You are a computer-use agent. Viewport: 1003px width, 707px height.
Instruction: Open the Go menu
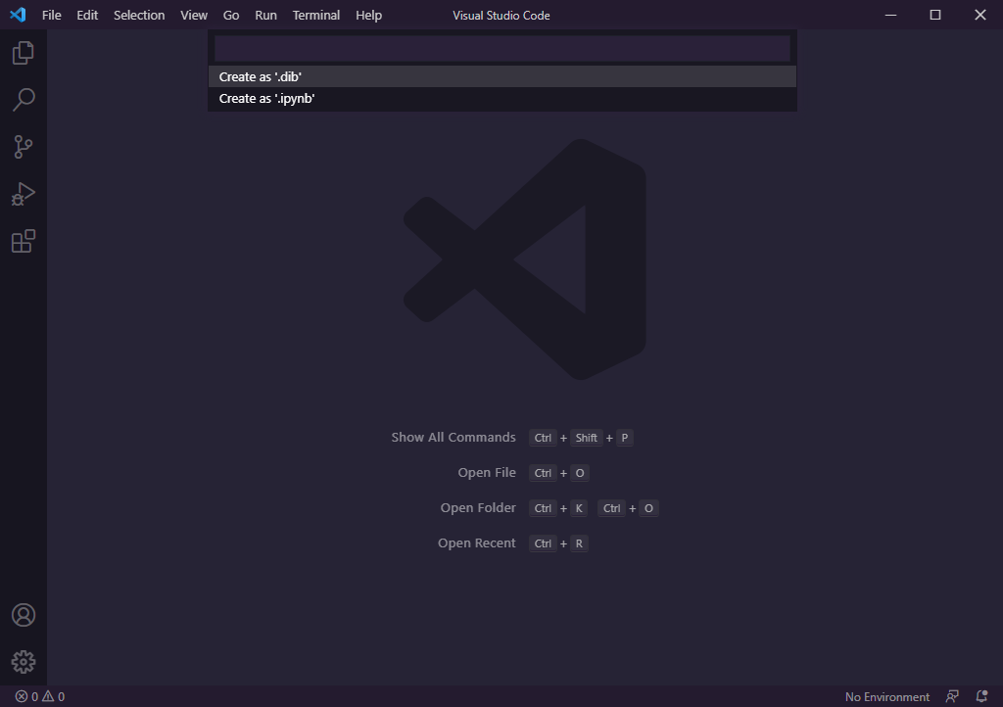tap(231, 15)
